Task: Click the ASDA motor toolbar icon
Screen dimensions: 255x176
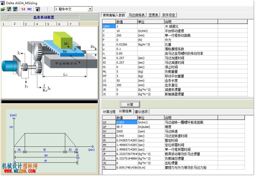Action: tap(38, 9)
